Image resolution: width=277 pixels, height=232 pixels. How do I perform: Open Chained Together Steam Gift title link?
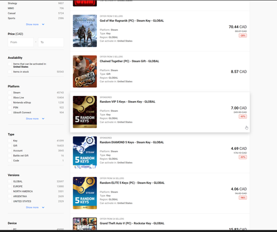click(129, 61)
